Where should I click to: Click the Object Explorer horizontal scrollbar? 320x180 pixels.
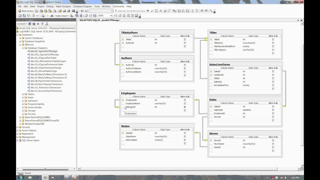(45, 169)
